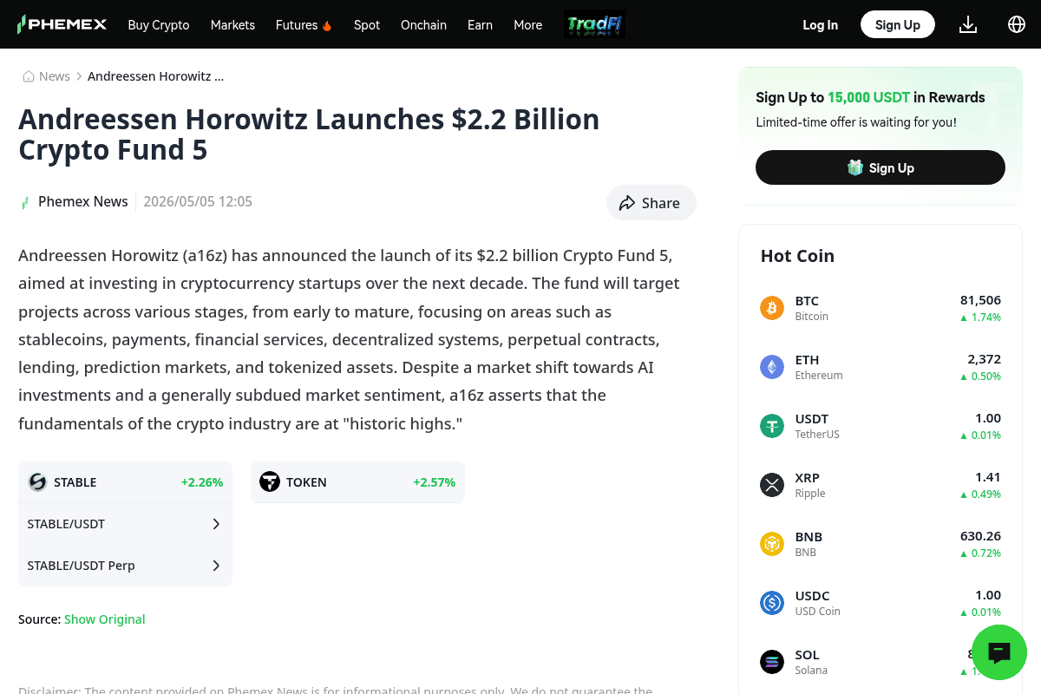
Task: Click the BTC 1.74% change value
Action: click(x=980, y=318)
